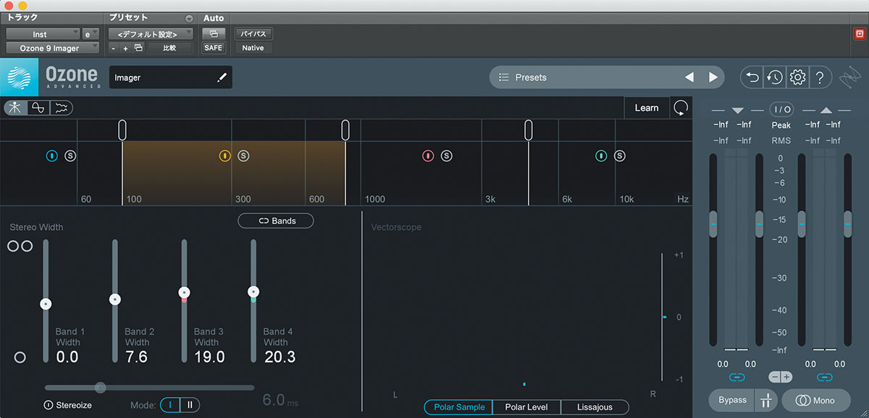Click the pencil icon to rename Imager preset
Image resolution: width=869 pixels, height=418 pixels.
[222, 77]
